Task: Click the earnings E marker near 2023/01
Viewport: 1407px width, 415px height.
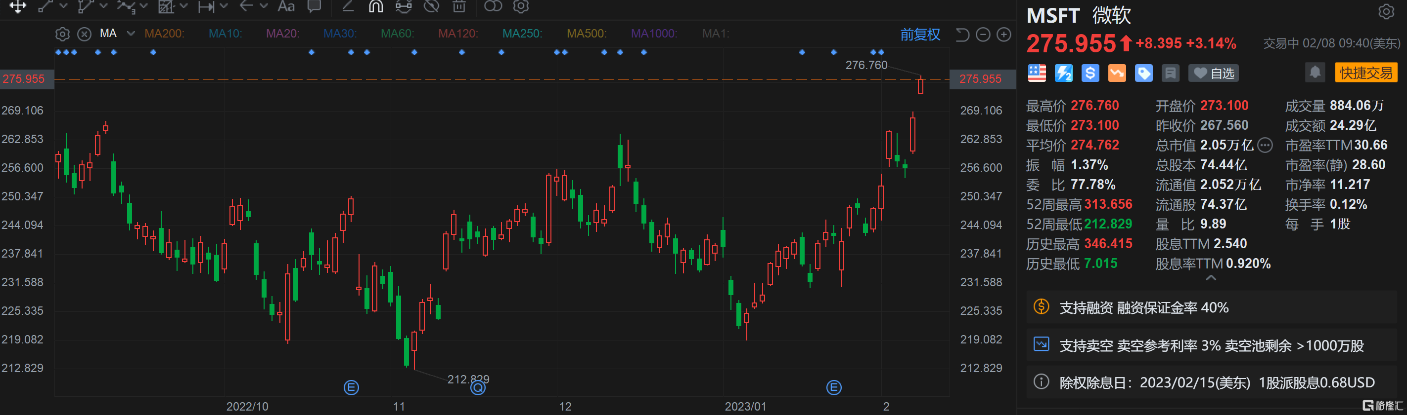Action: pyautogui.click(x=833, y=387)
